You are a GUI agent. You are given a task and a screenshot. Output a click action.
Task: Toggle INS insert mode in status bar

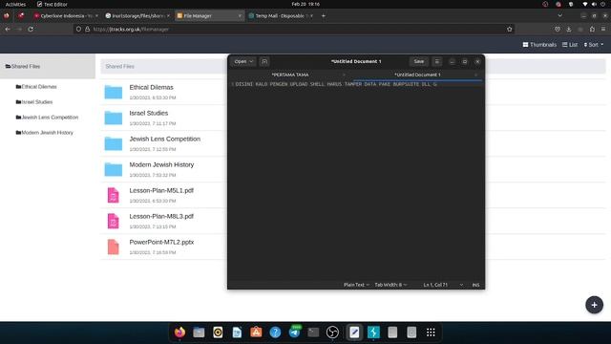coord(475,285)
